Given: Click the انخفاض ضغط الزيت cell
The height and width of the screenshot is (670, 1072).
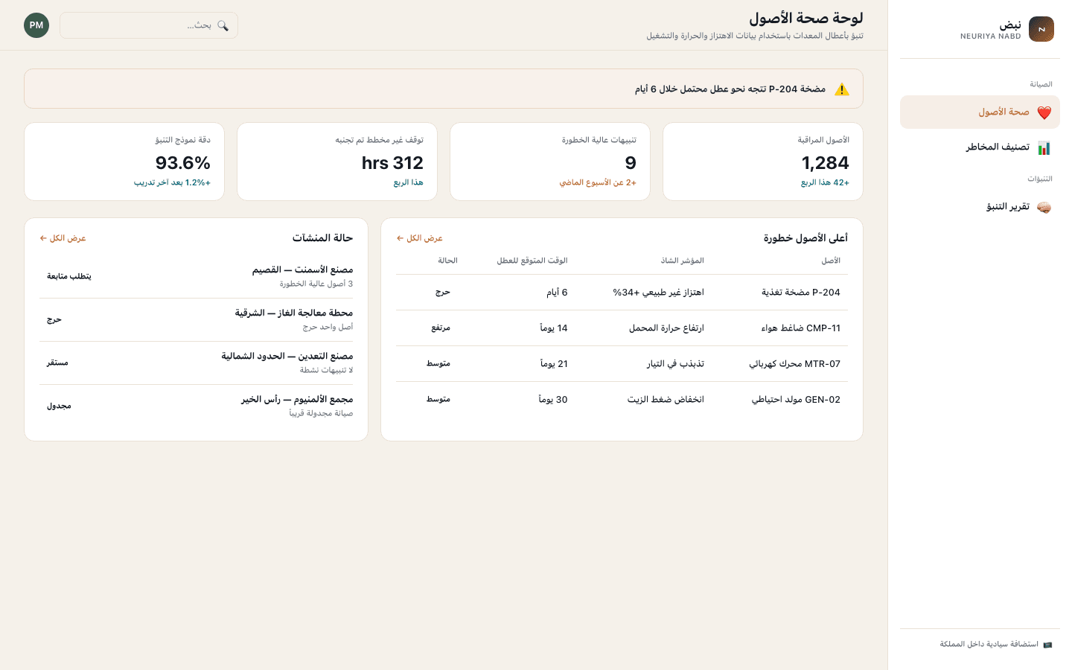Looking at the screenshot, I should tap(666, 400).
